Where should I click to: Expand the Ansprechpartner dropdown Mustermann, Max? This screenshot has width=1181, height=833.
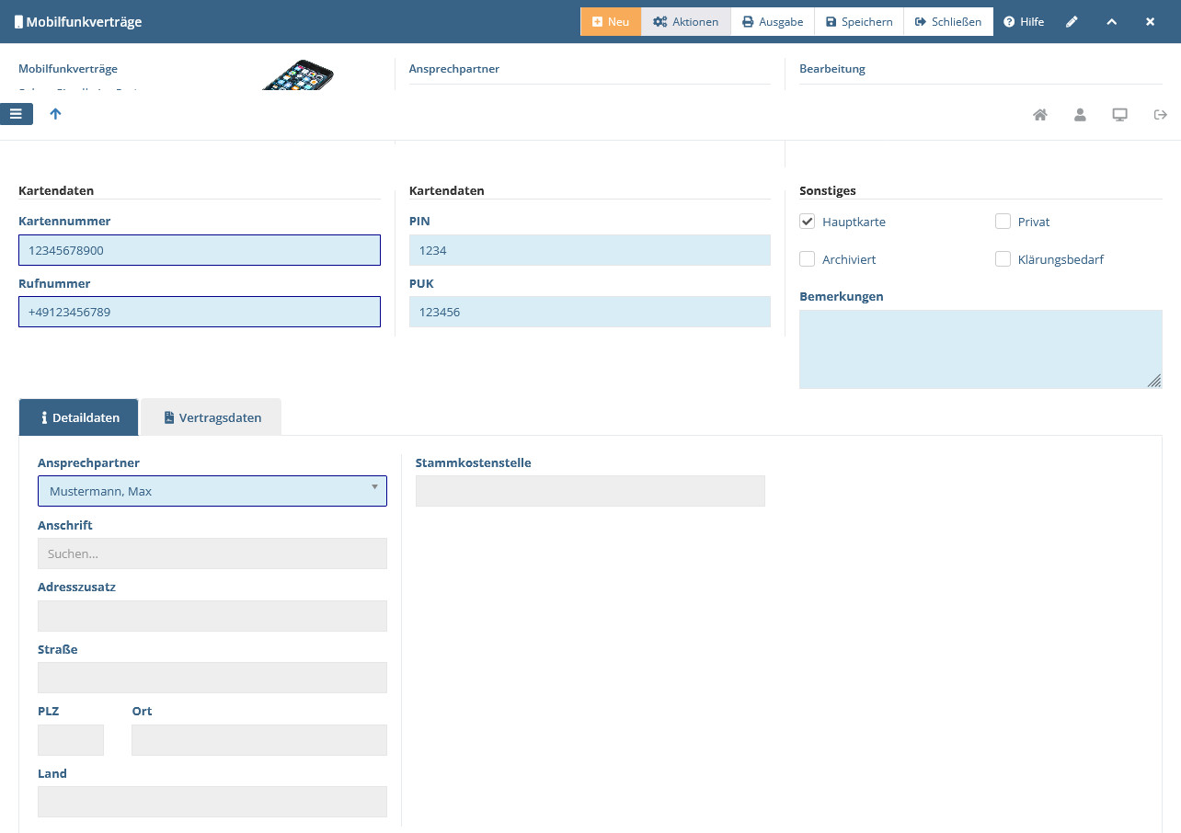[212, 491]
